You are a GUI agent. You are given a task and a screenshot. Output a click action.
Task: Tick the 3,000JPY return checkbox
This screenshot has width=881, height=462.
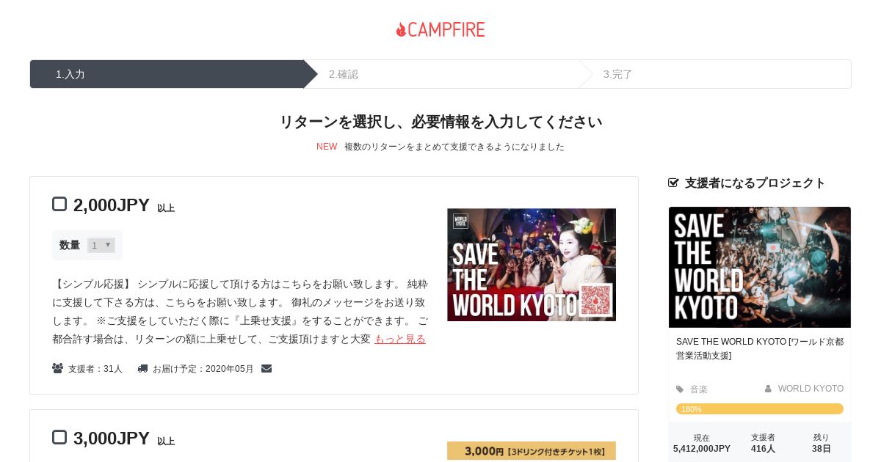point(59,437)
